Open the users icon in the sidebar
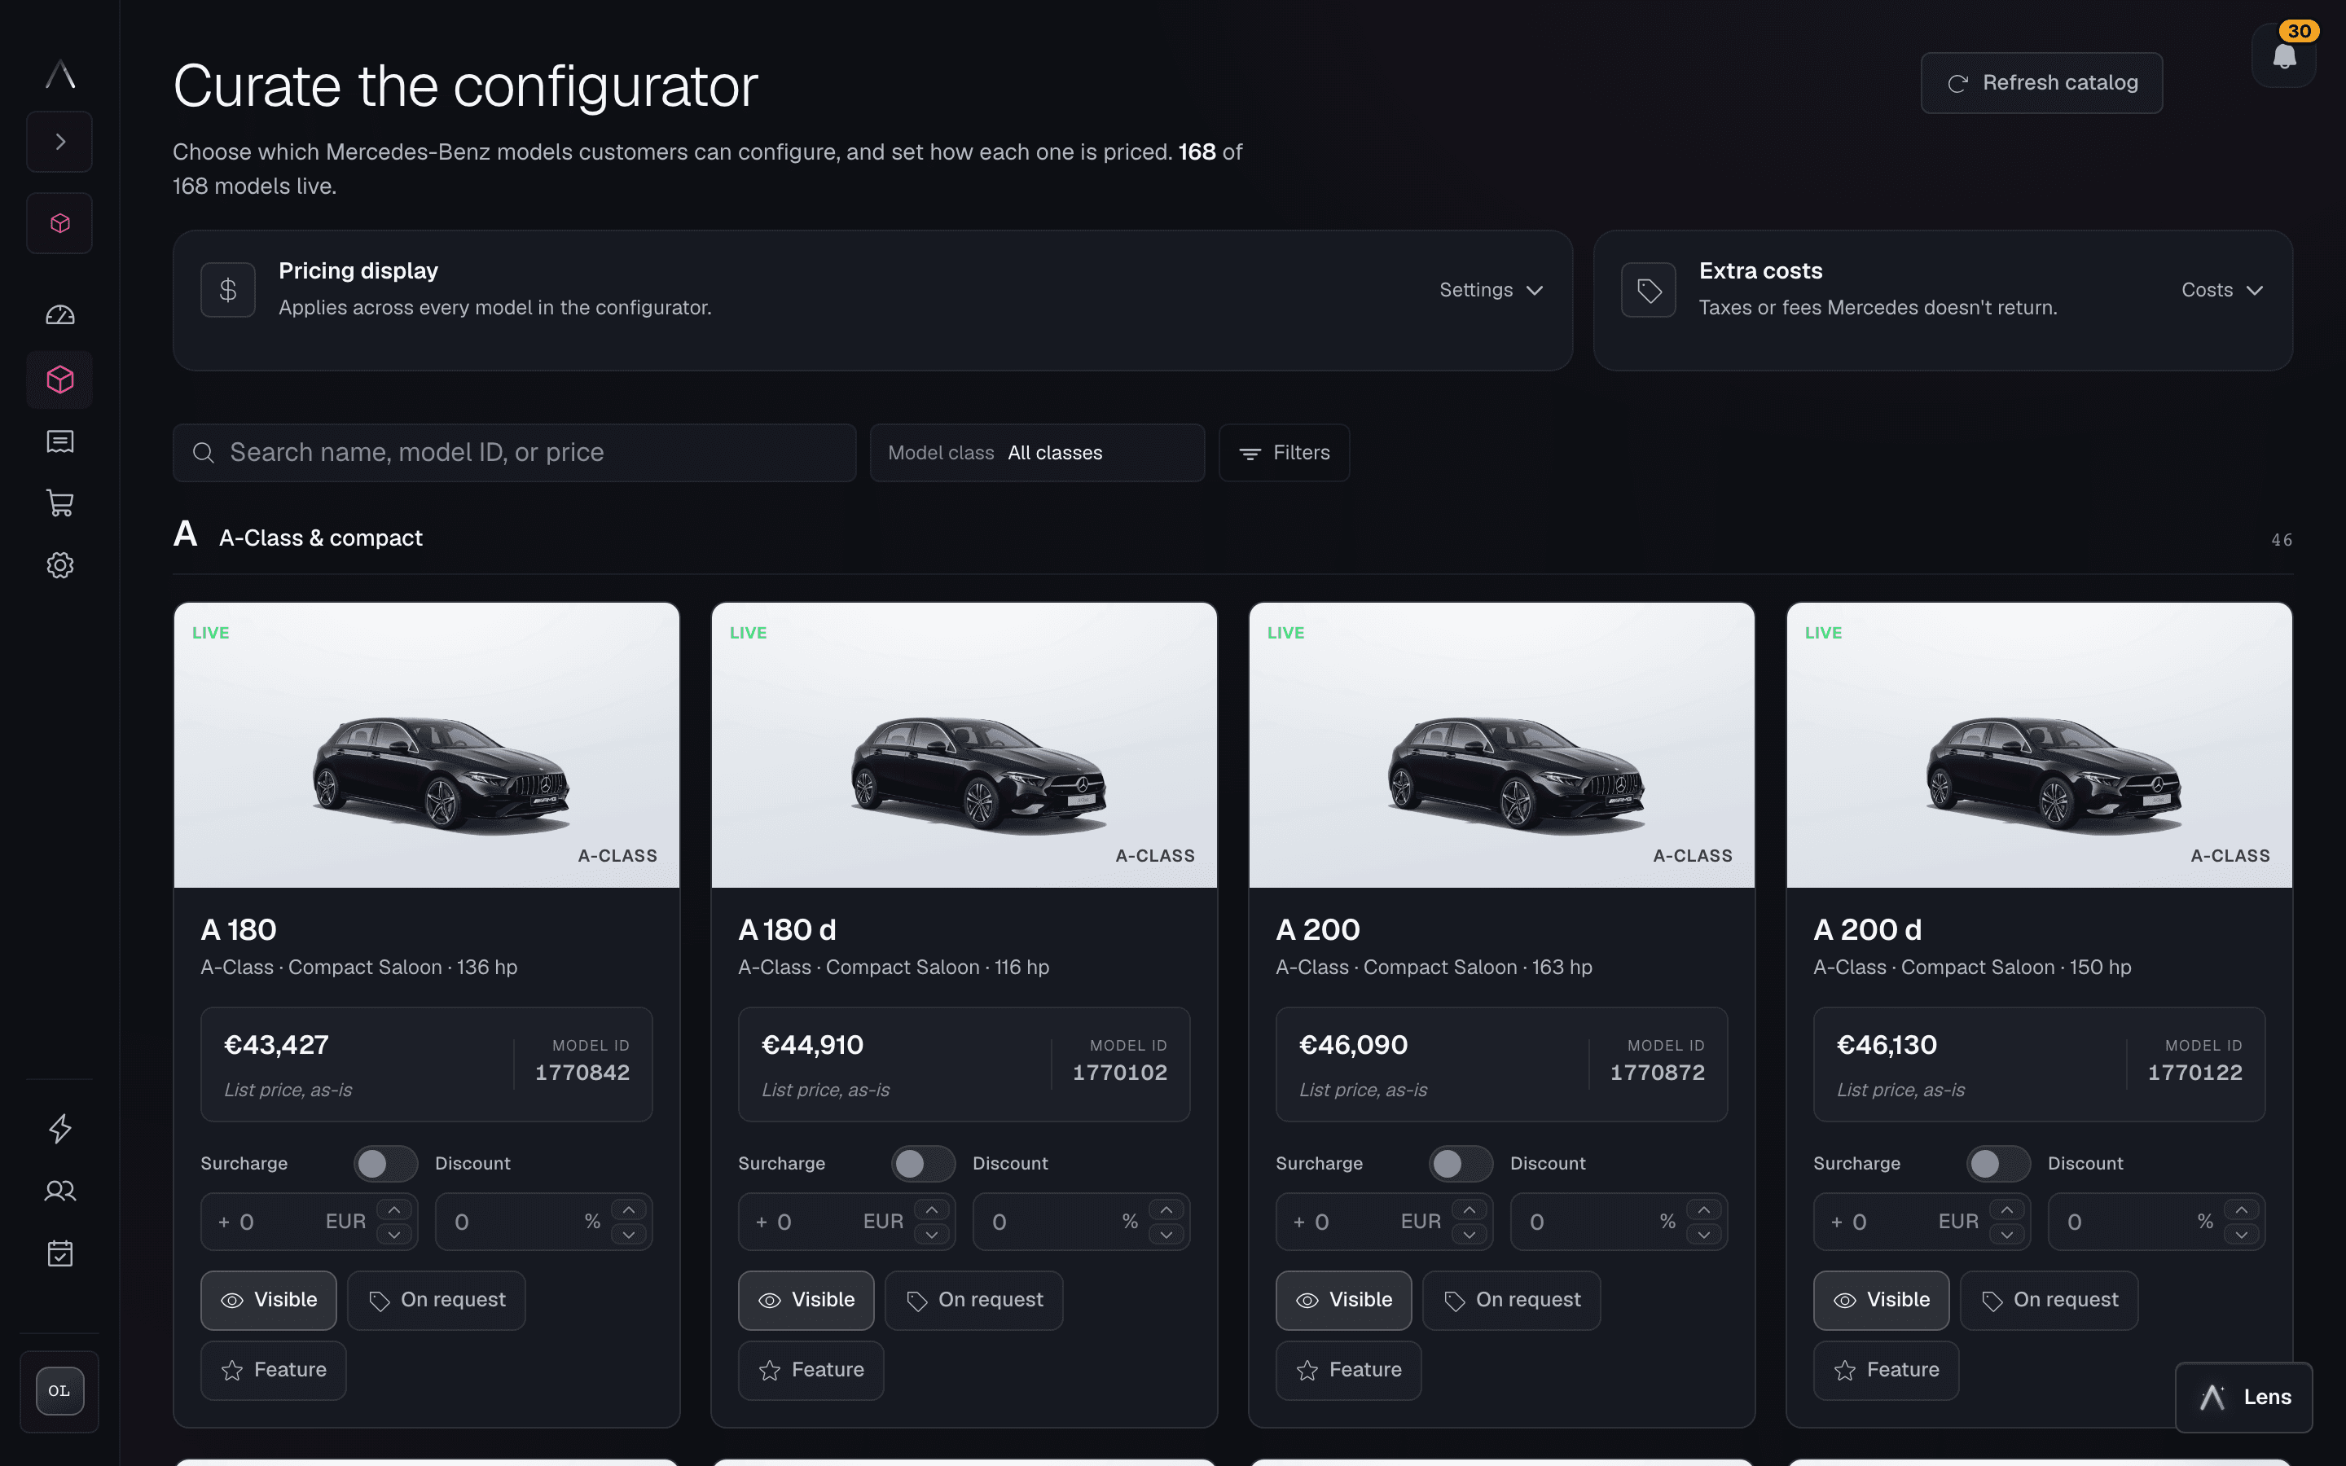The image size is (2346, 1466). pyautogui.click(x=60, y=1191)
